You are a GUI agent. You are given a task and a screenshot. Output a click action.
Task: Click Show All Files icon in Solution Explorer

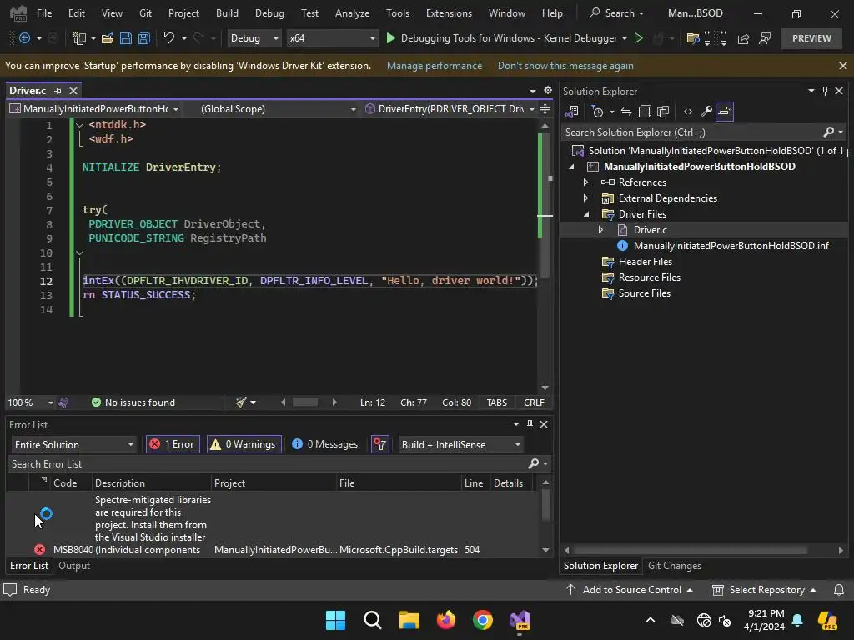(x=663, y=112)
